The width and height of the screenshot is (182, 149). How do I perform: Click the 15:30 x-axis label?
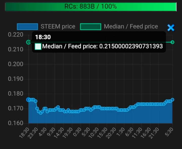[102, 133]
